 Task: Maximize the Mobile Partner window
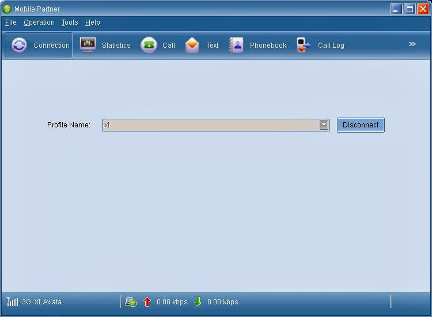click(410, 9)
